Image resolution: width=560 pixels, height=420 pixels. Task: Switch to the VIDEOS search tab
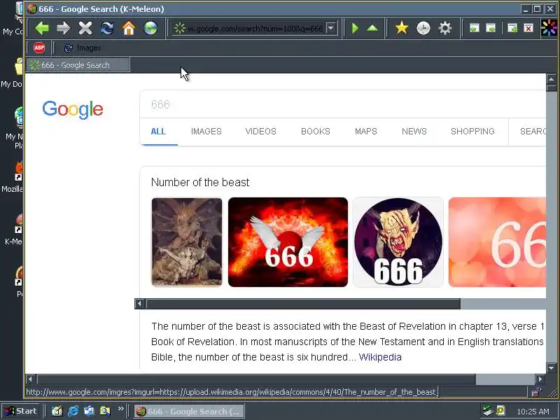(260, 132)
